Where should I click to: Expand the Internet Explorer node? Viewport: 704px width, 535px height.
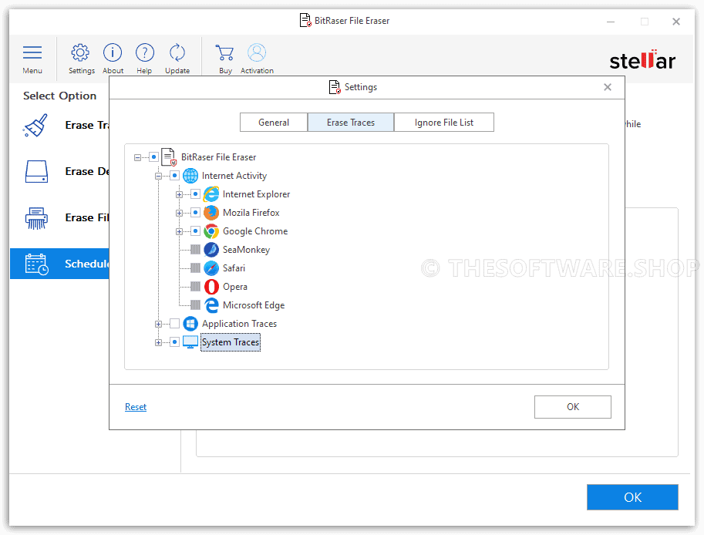(179, 195)
